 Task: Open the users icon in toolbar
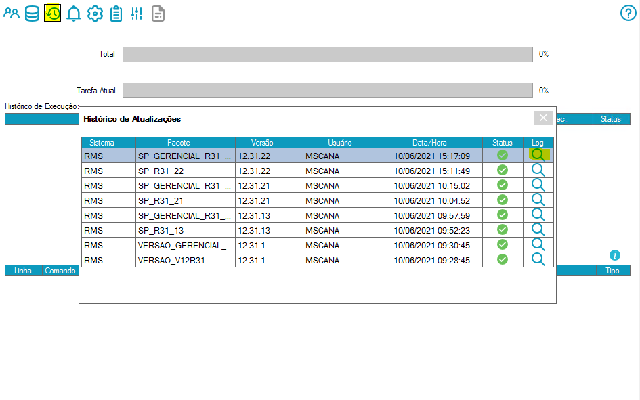(x=12, y=14)
